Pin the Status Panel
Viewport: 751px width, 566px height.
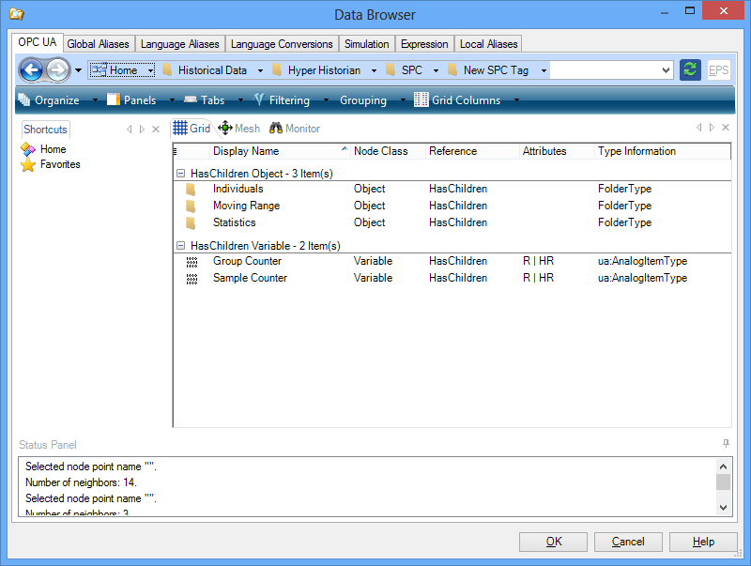[x=726, y=443]
